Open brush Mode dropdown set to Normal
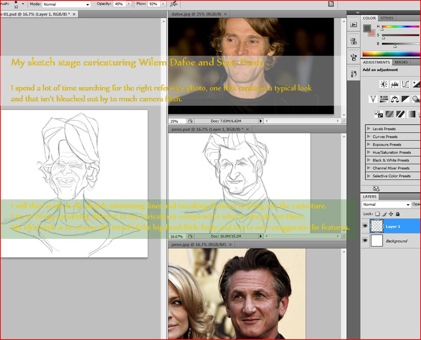Viewport: 421px width, 340px height. pos(67,4)
